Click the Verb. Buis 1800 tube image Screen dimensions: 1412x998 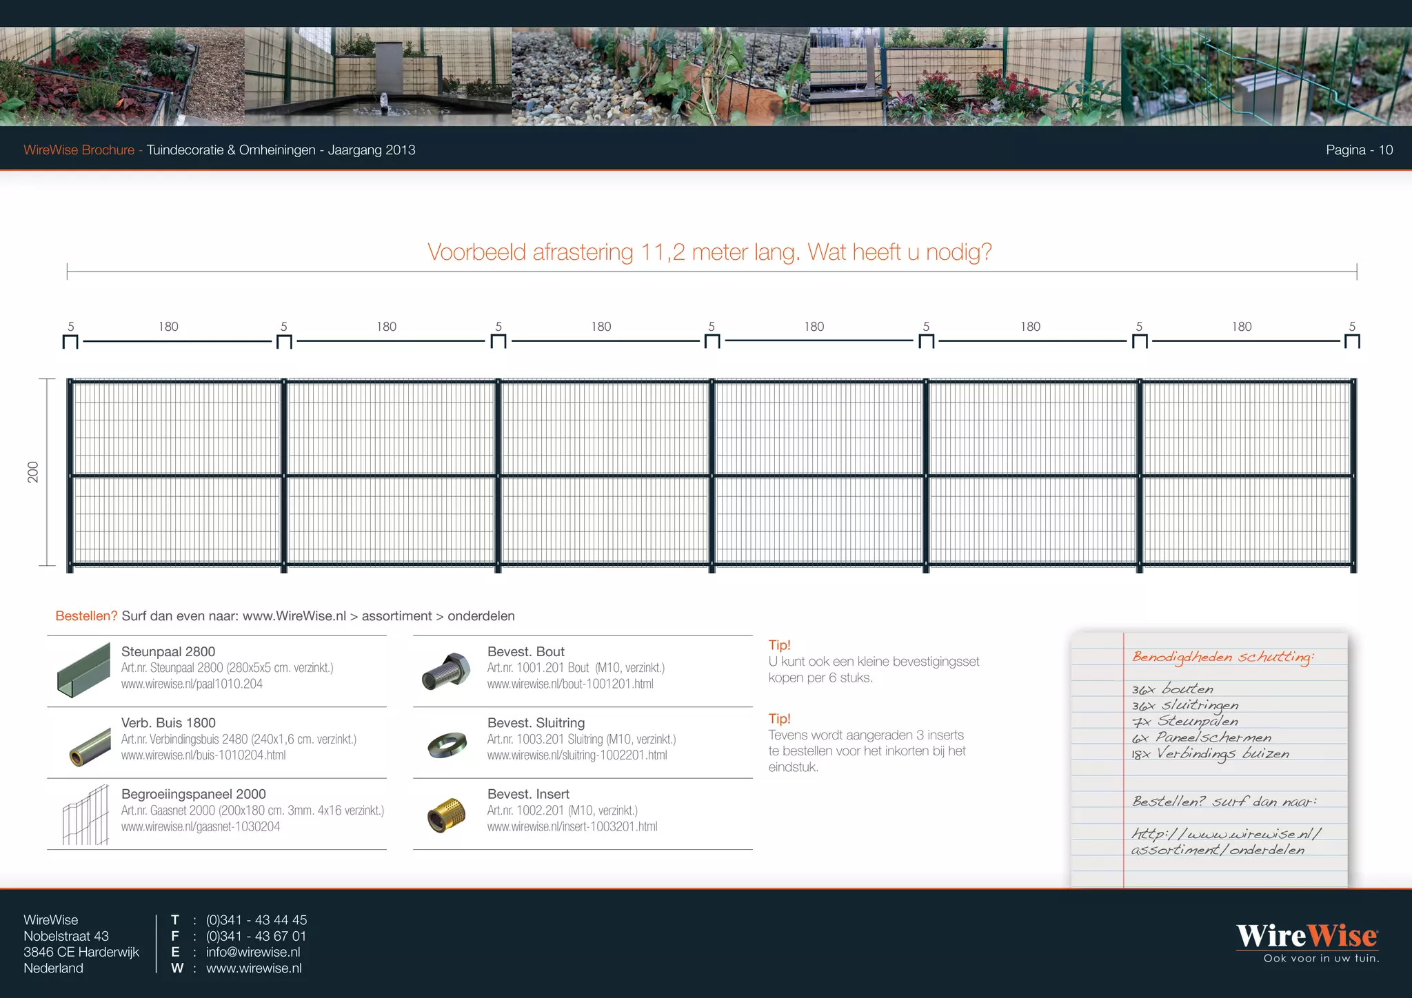pos(90,747)
